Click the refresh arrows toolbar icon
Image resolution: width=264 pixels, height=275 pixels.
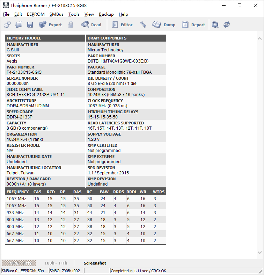pyautogui.click(x=227, y=25)
